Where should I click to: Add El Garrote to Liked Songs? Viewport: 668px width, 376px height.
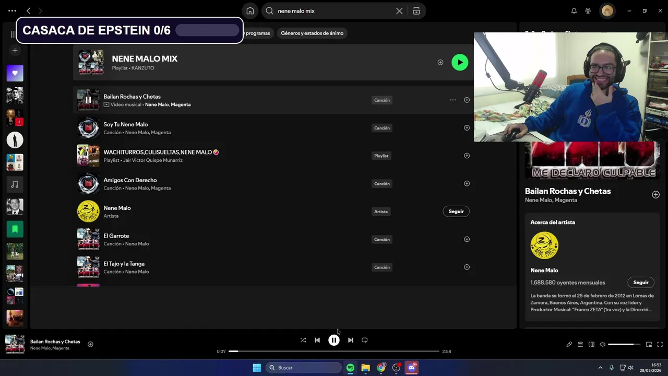pos(467,239)
